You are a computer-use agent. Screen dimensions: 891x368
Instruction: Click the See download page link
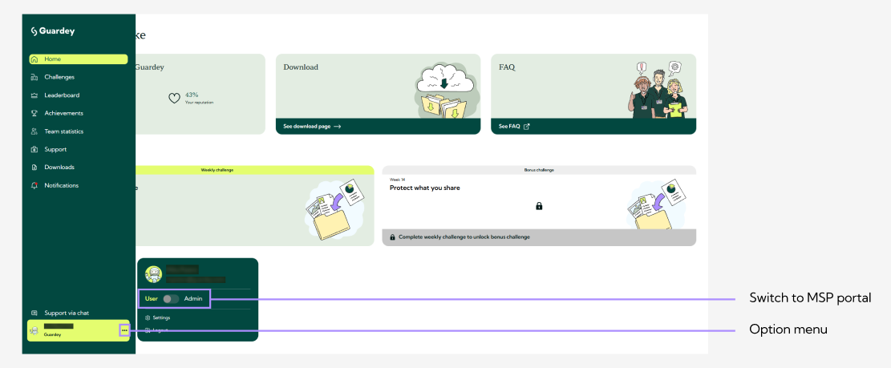(312, 127)
